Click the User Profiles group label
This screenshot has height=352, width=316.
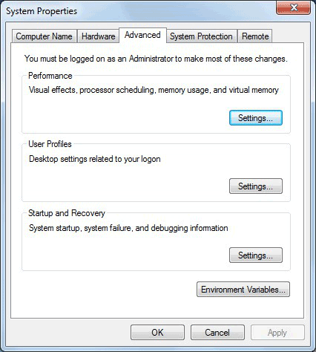[50, 144]
